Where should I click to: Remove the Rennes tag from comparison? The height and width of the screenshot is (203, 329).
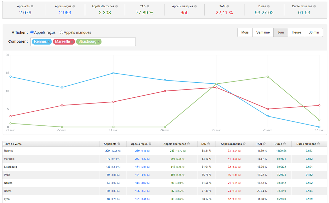(x=49, y=42)
